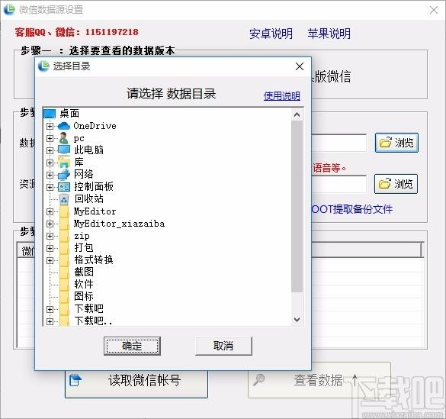Click the 软件 folder icon
This screenshot has height=419, width=446.
[x=64, y=285]
